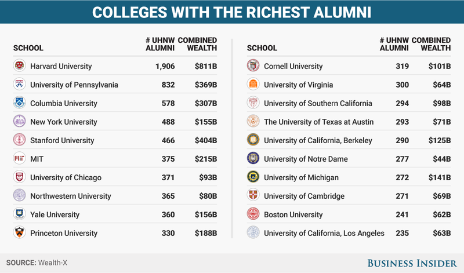The height and width of the screenshot is (273, 464).
Task: Click the University of Cambridge crest icon
Action: 253,195
